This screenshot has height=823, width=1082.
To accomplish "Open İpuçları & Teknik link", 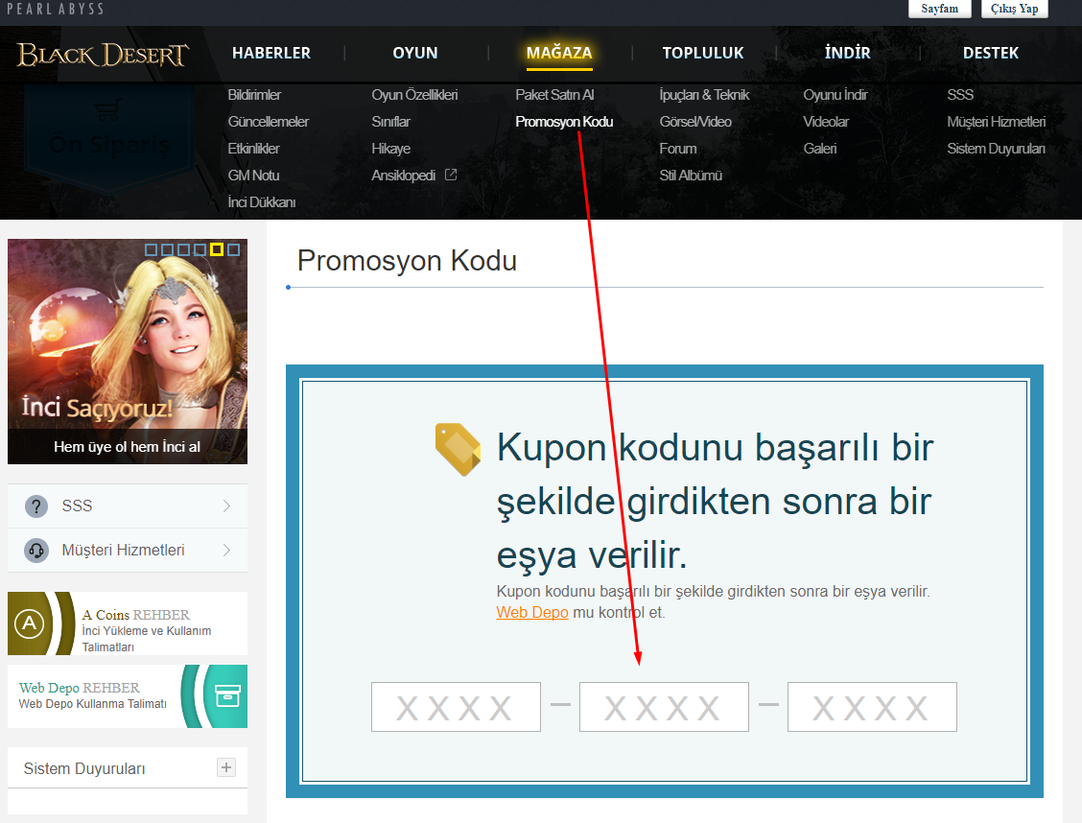I will 704,95.
